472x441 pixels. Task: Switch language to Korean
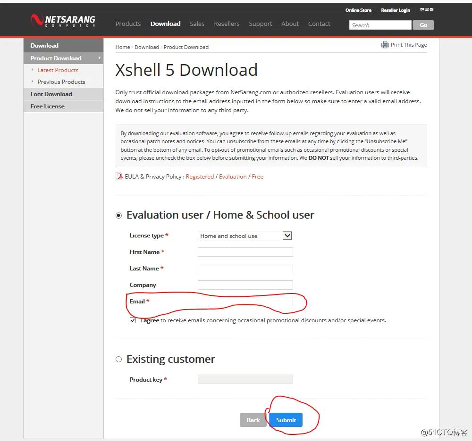(x=427, y=10)
